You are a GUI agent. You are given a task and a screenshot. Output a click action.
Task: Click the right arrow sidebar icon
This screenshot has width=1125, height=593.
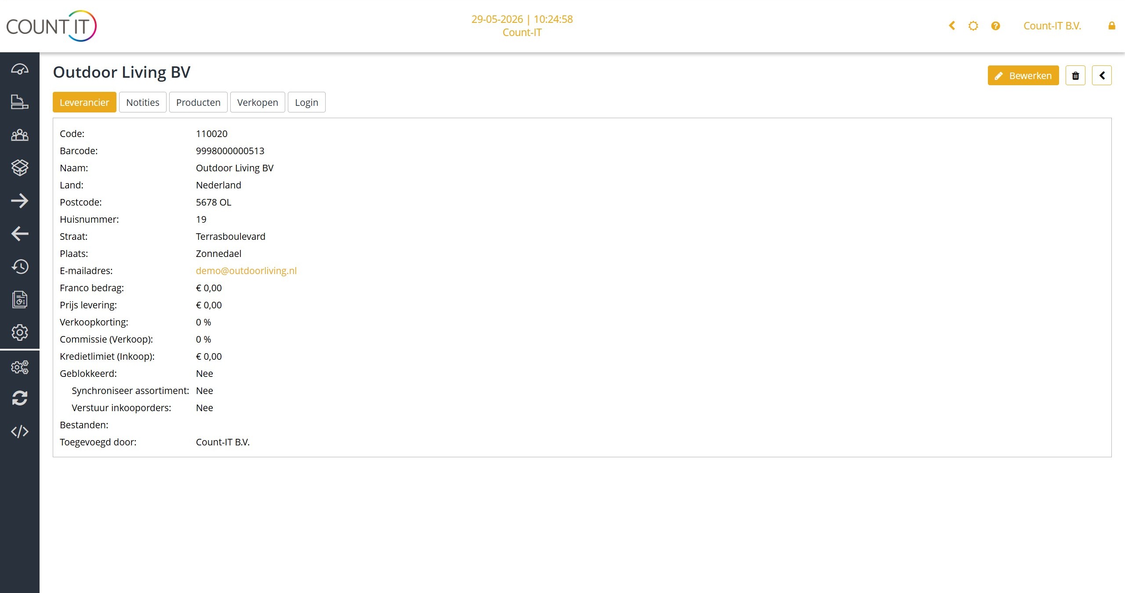(20, 201)
